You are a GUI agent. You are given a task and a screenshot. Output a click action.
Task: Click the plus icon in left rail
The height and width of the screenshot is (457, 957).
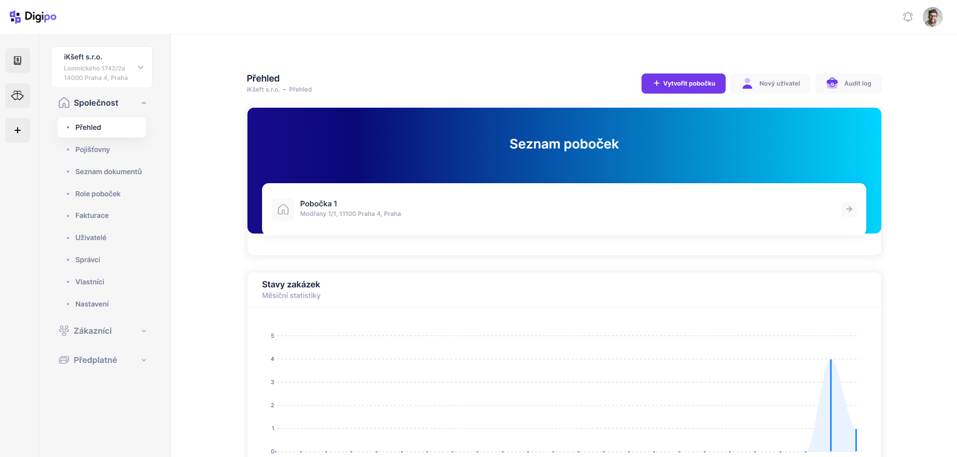pos(18,130)
